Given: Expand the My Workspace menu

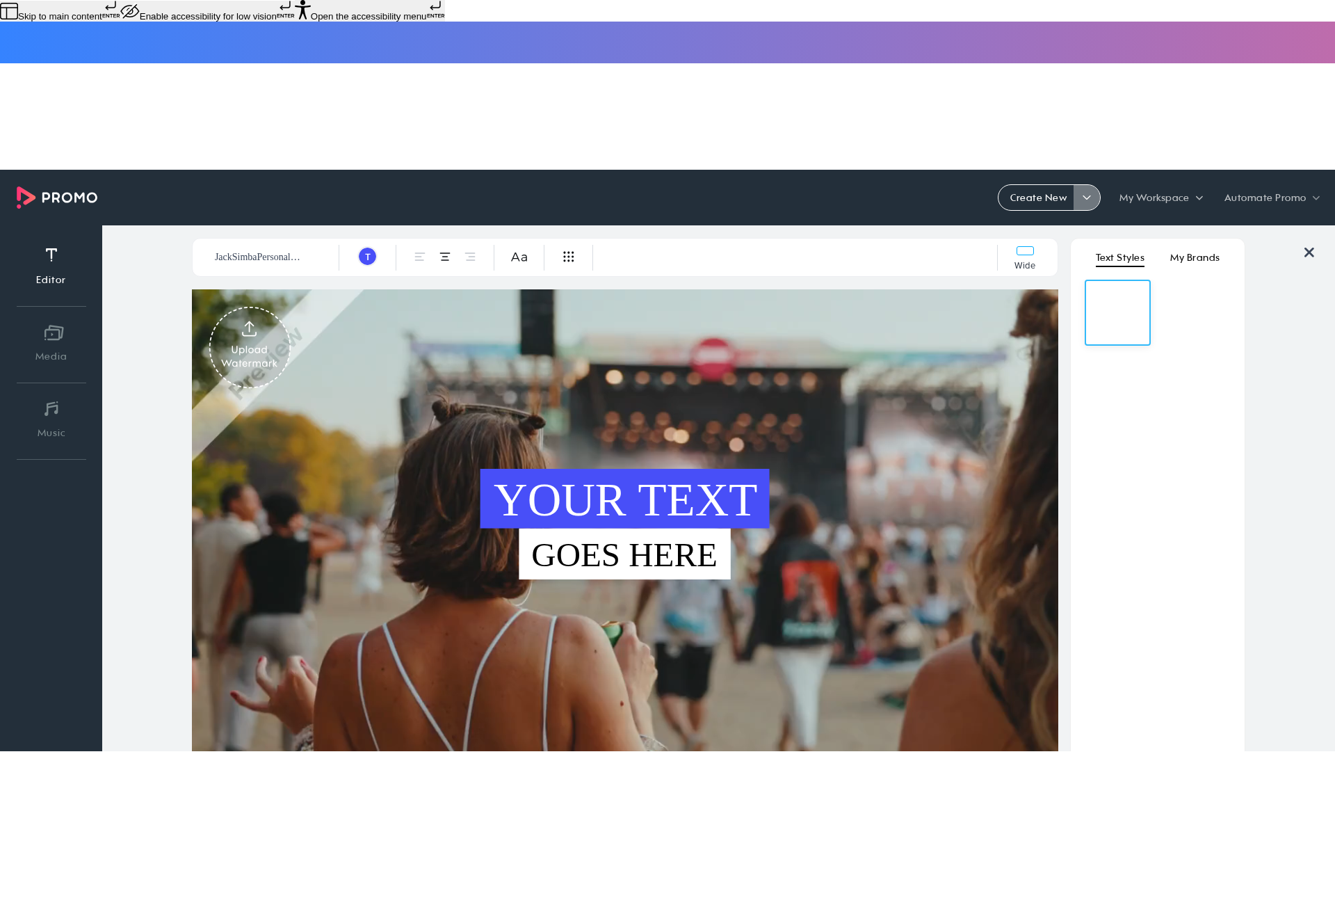Looking at the screenshot, I should pos(1161,198).
